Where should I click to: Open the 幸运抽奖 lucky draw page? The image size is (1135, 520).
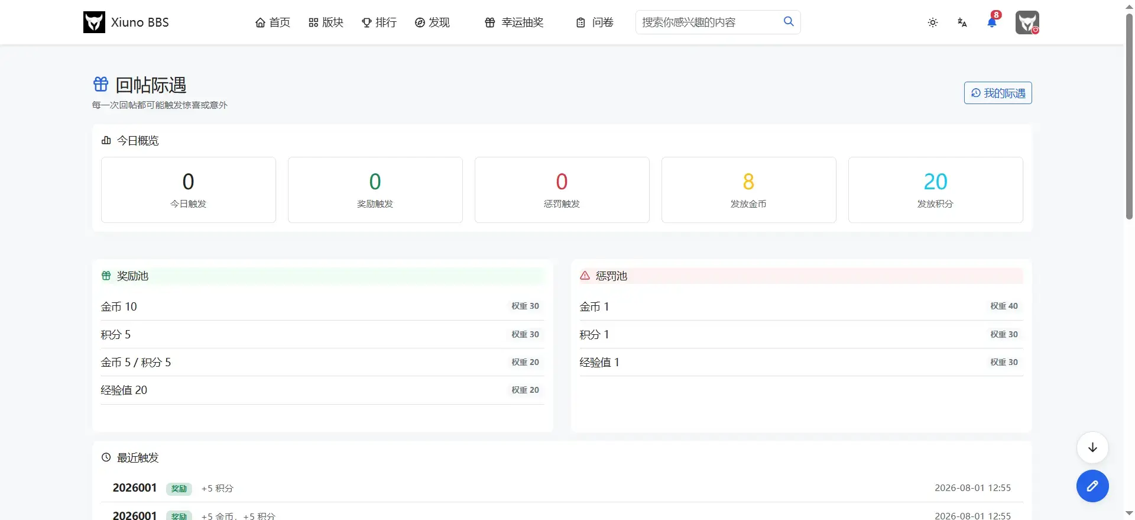pyautogui.click(x=514, y=22)
